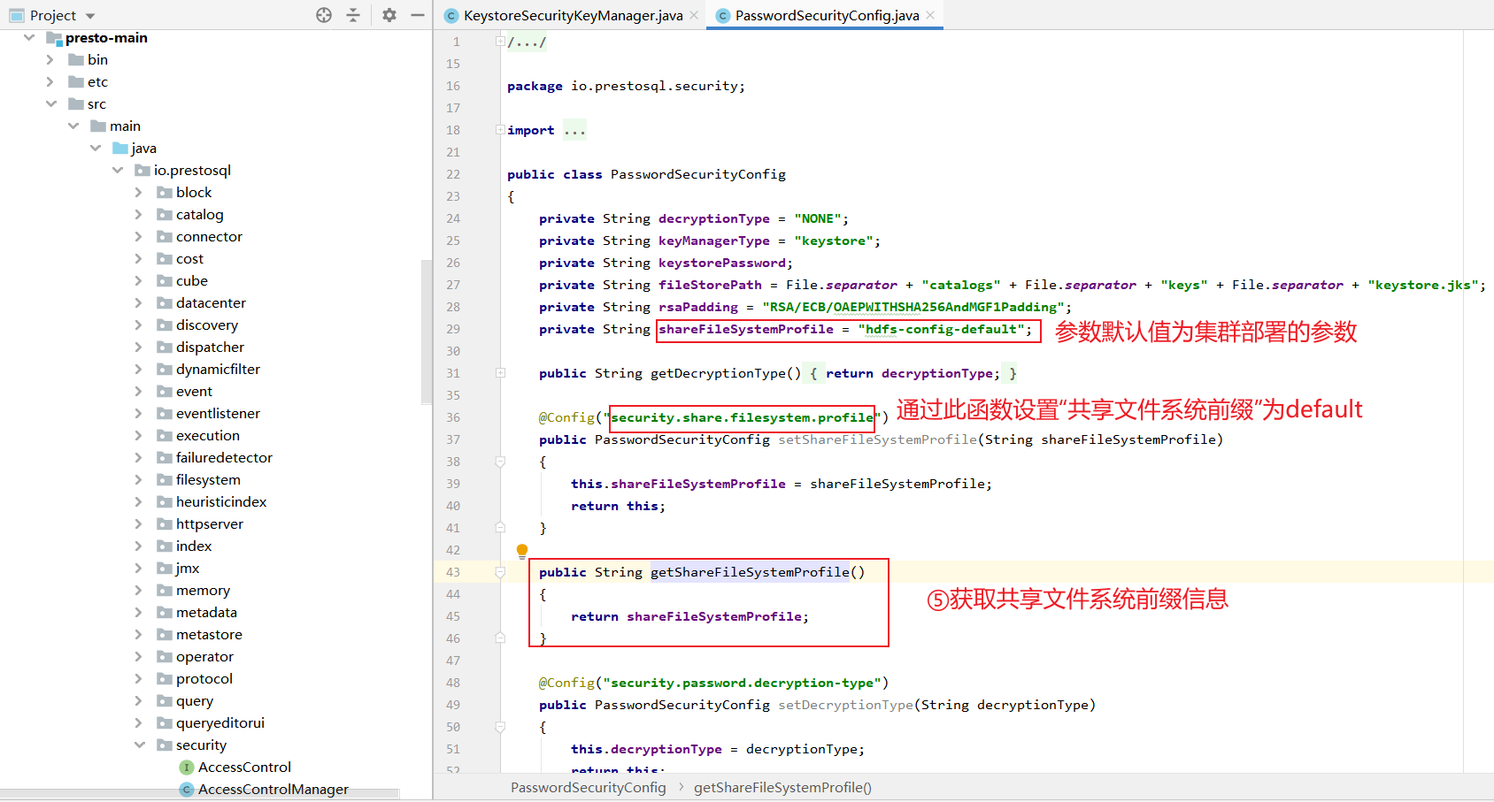The image size is (1494, 802).
Task: Click the intention lightbulb beside line 43
Action: [521, 550]
